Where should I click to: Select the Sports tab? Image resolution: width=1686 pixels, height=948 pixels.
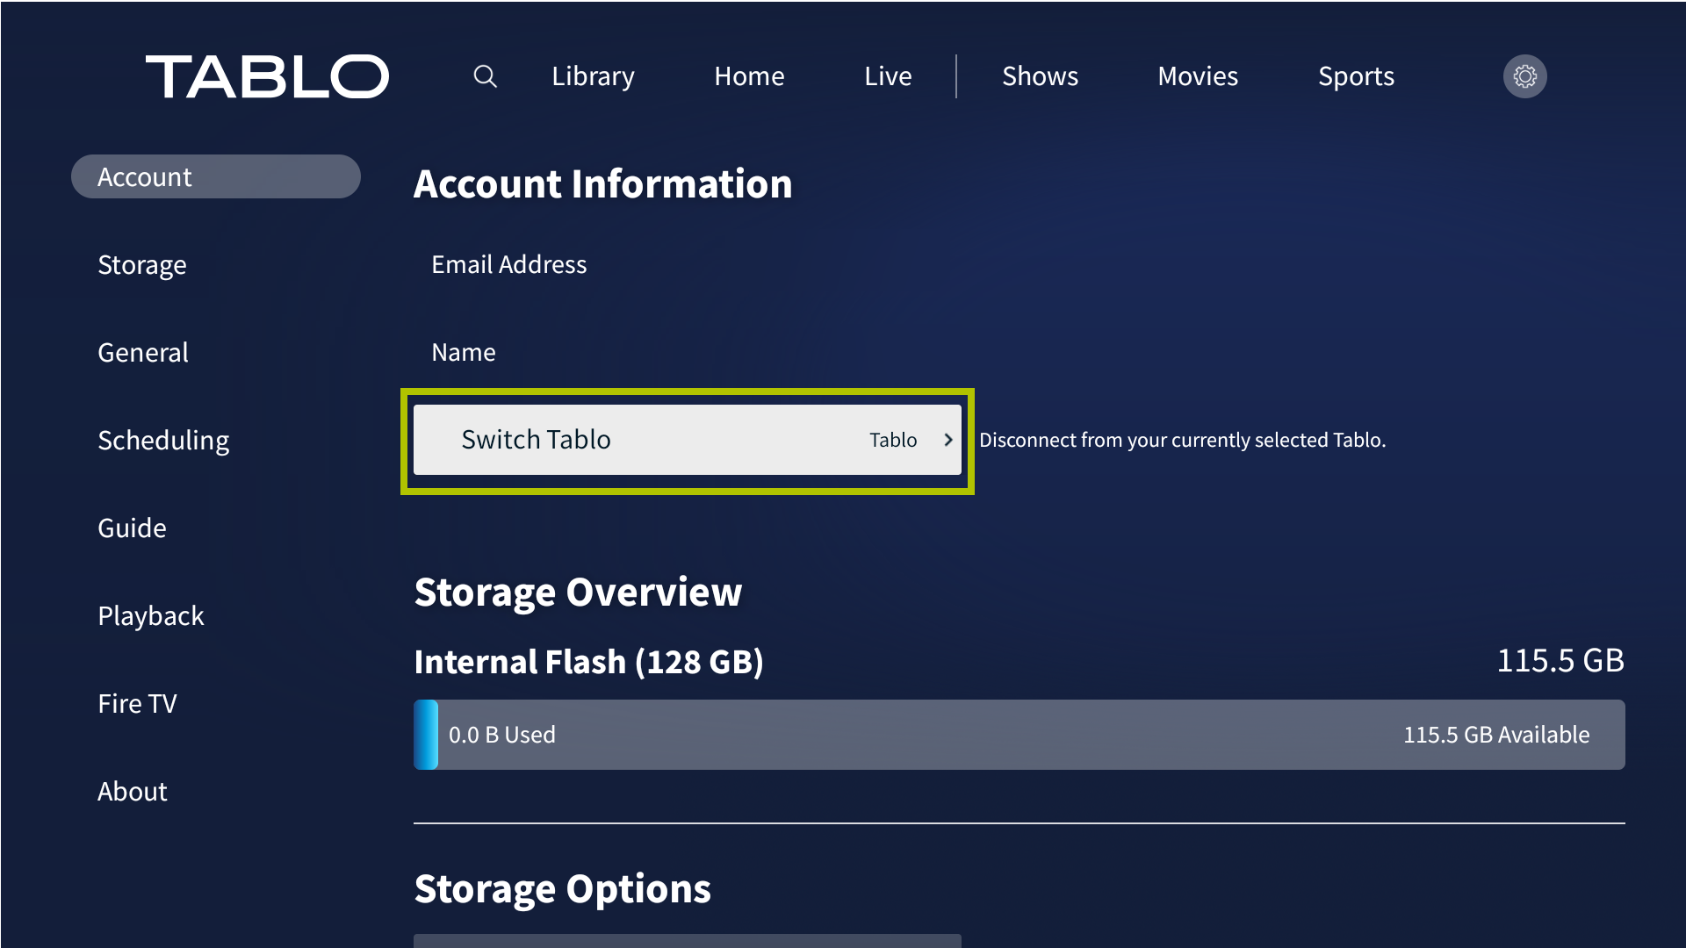tap(1356, 76)
